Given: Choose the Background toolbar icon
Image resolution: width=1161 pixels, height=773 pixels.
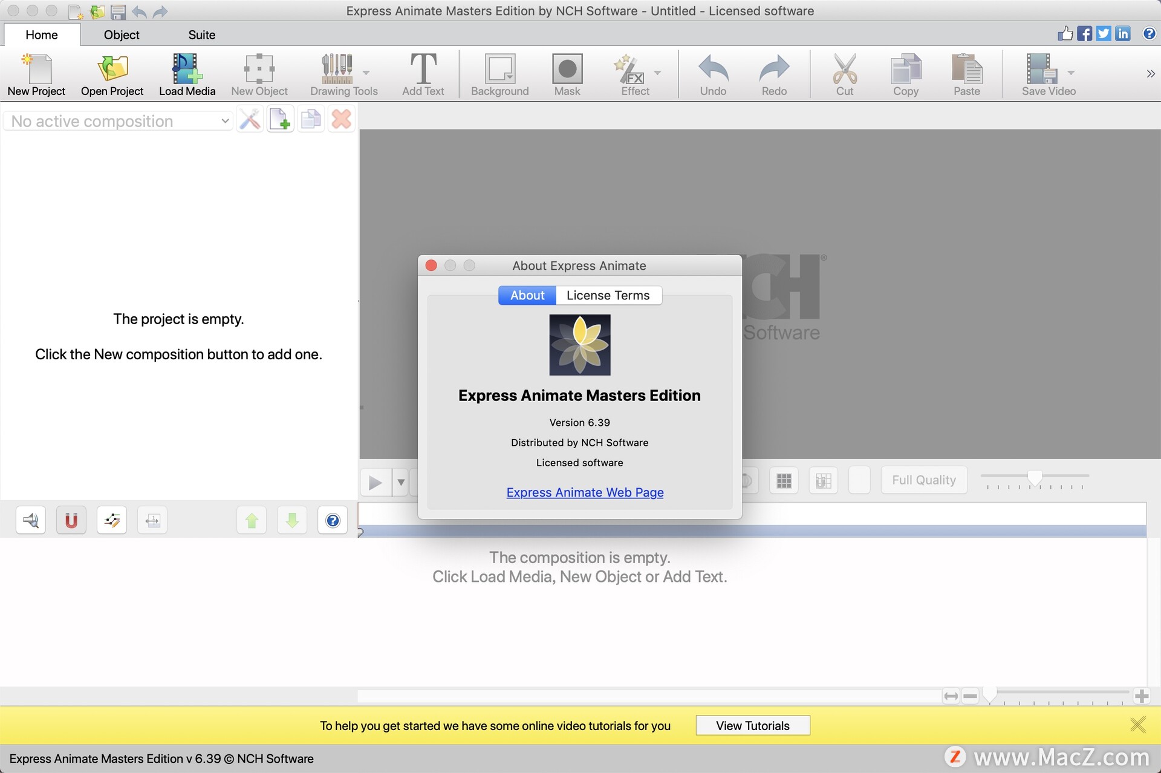Looking at the screenshot, I should click(x=500, y=74).
